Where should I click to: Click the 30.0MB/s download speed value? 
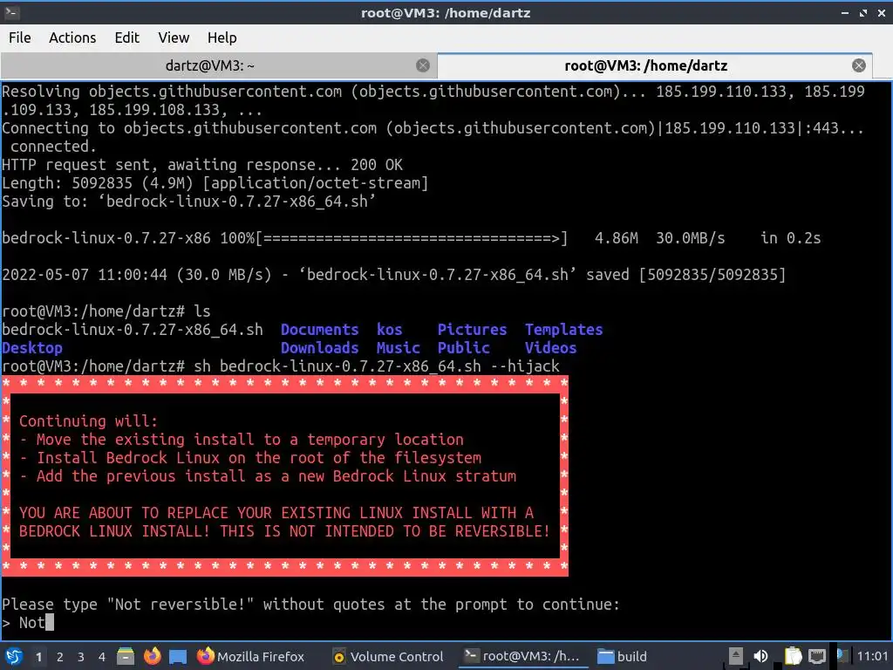(x=691, y=238)
